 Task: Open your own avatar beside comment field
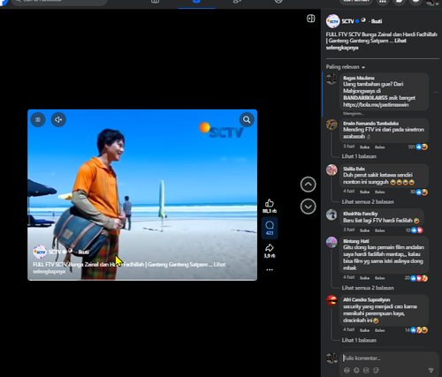(x=331, y=358)
